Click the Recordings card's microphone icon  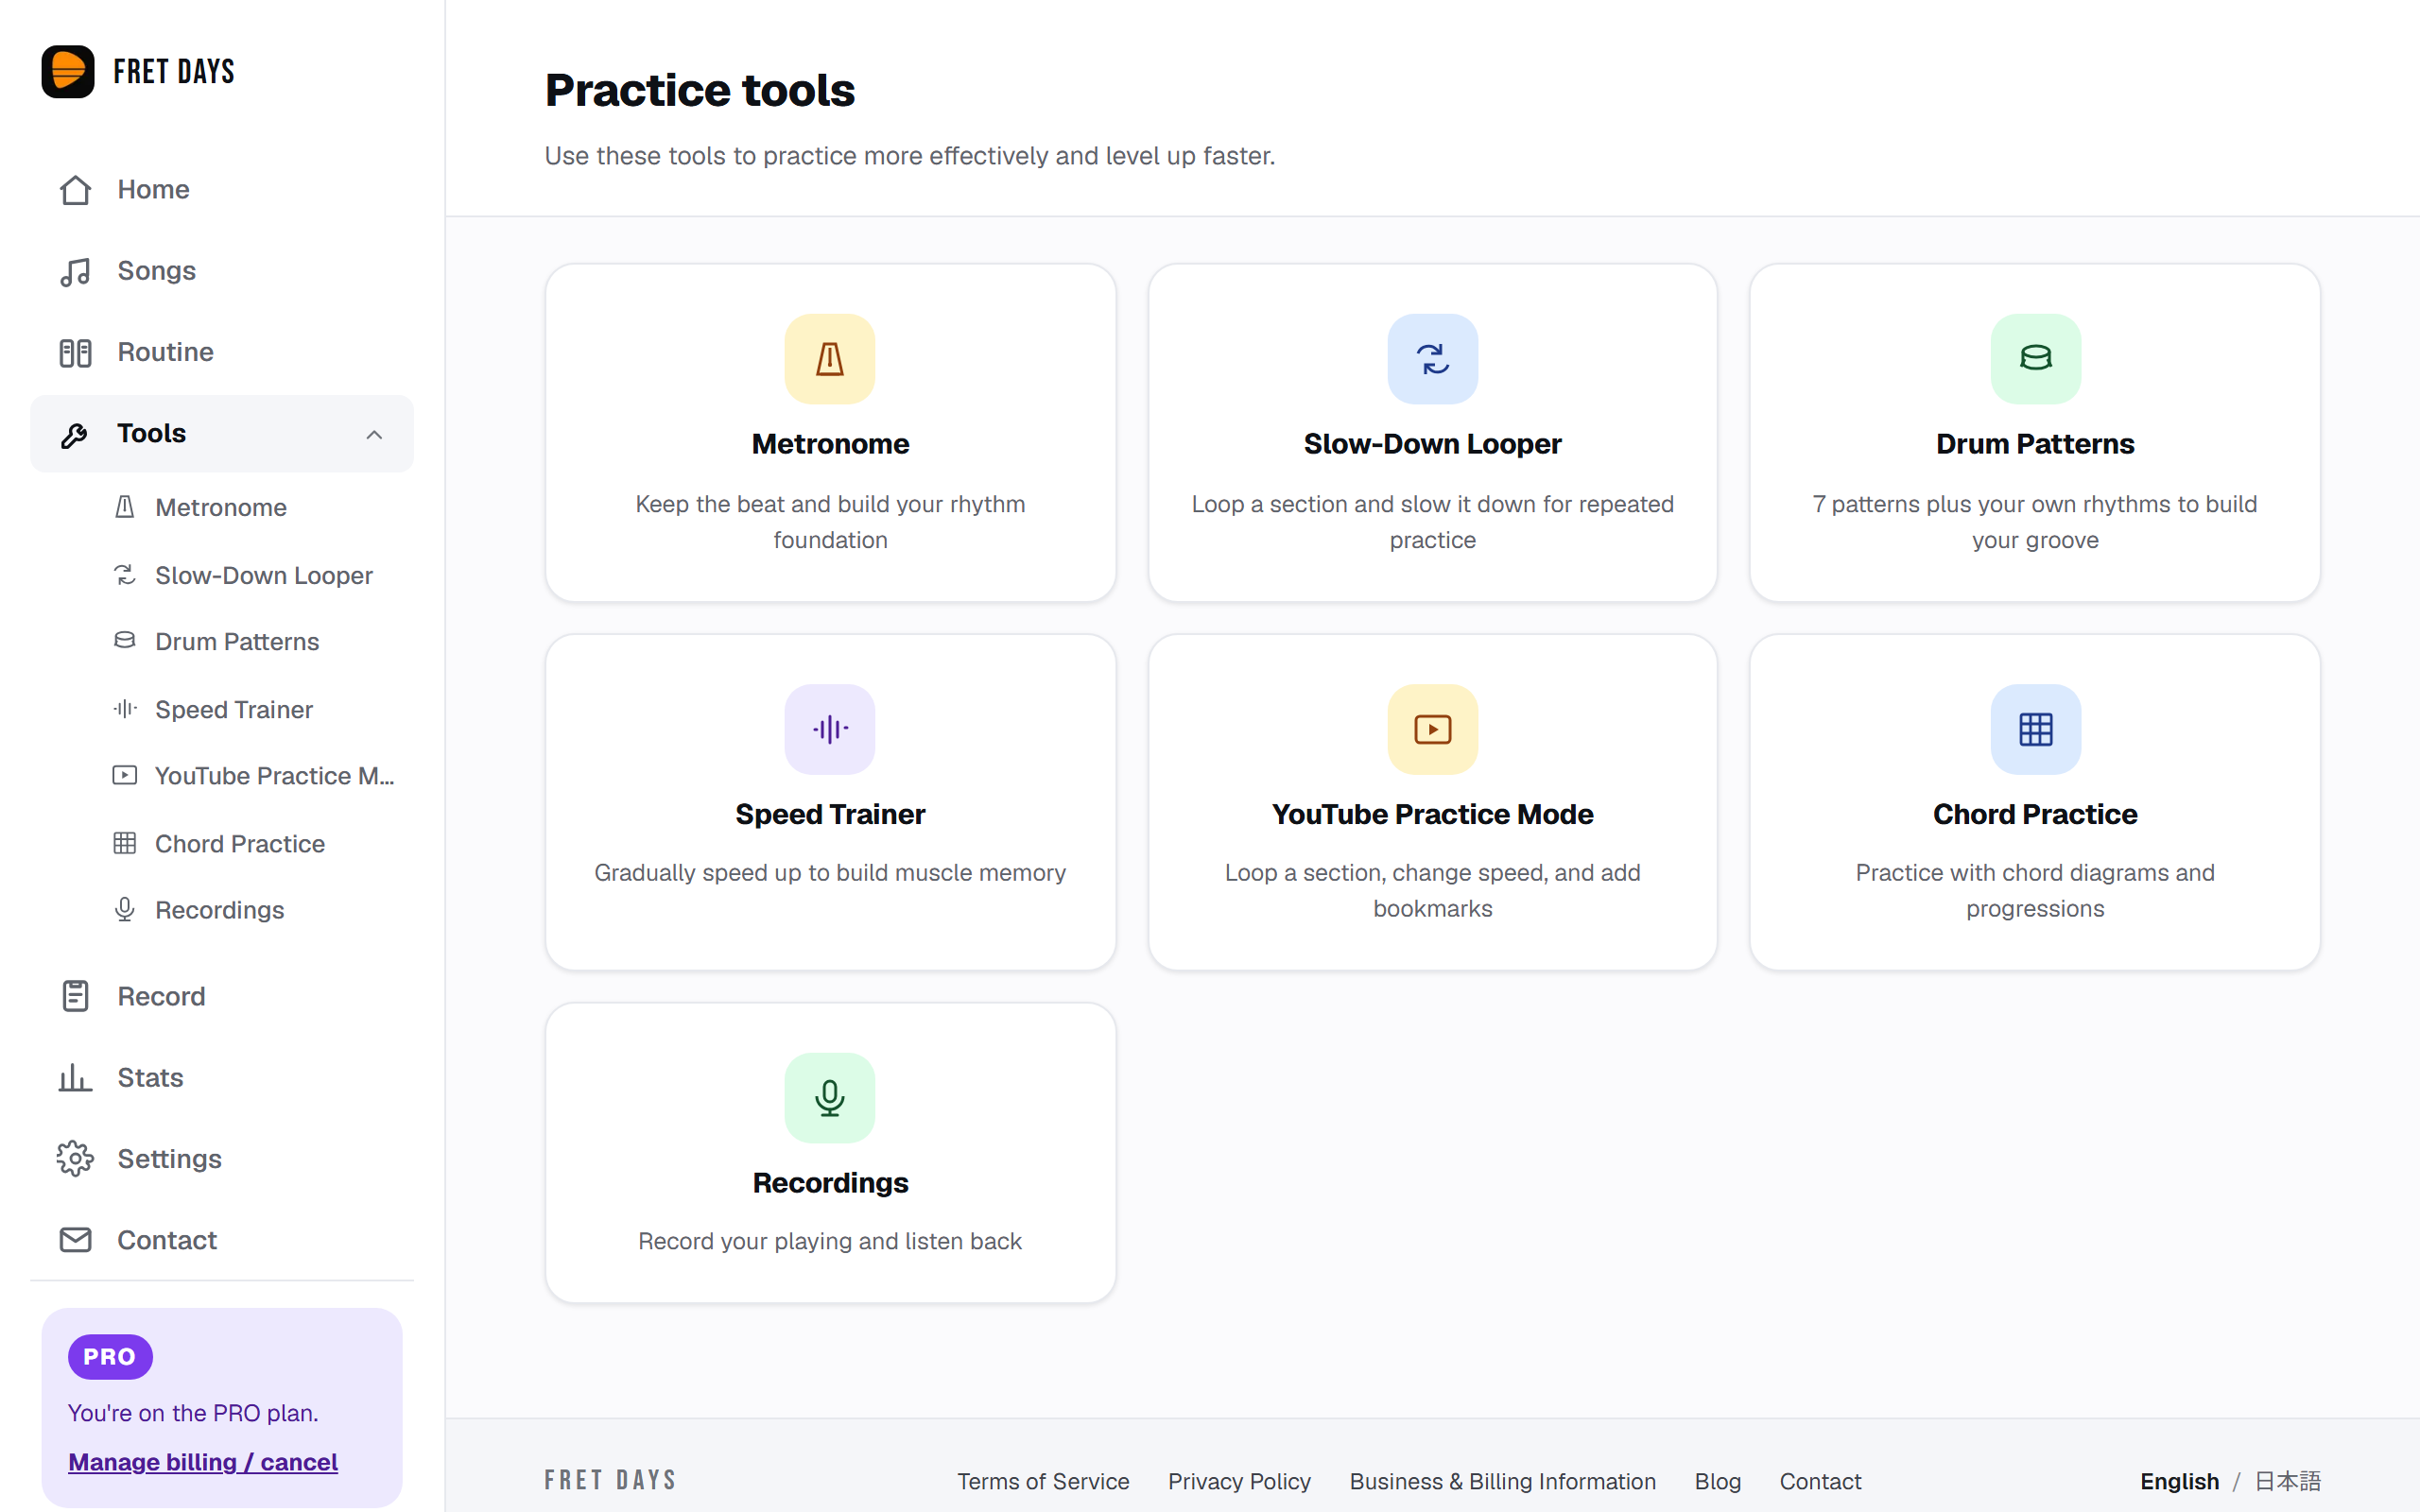[x=830, y=1098]
